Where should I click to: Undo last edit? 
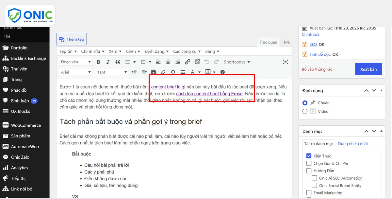(207, 62)
